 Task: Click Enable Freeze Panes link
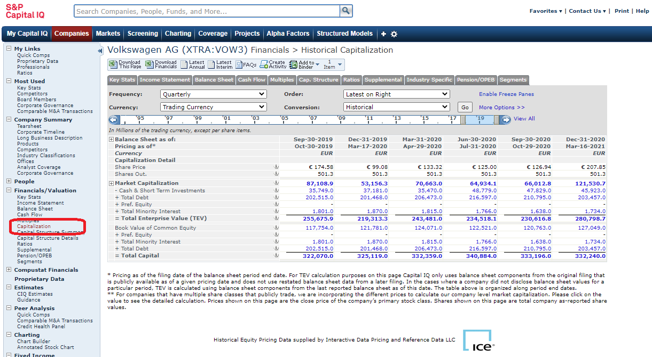pyautogui.click(x=506, y=94)
